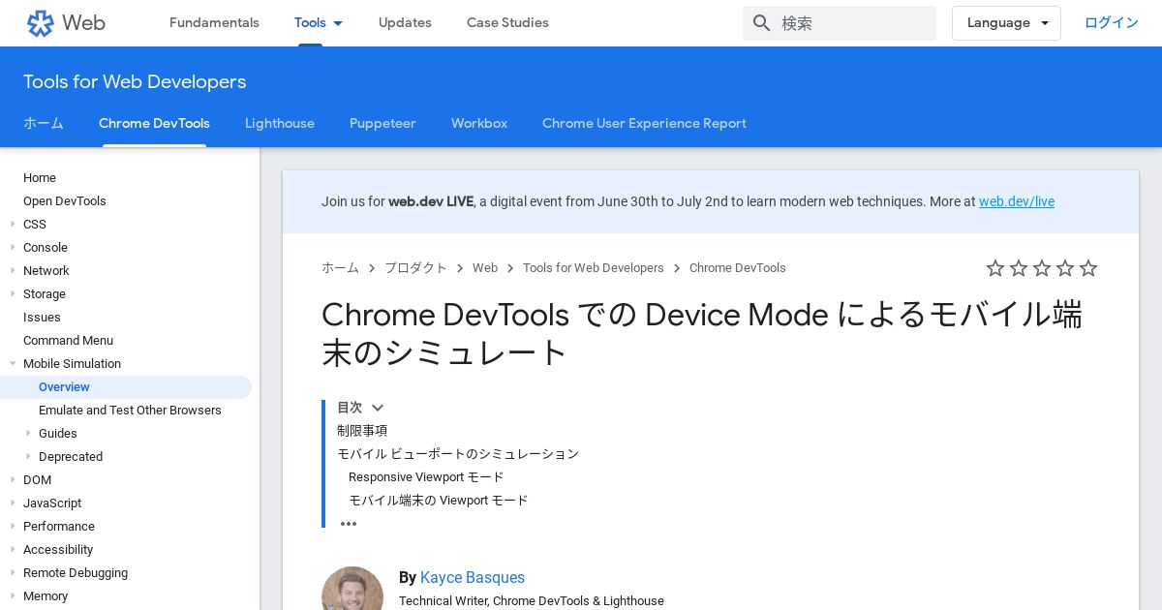Rate the page four stars
Screen dimensions: 1162x610
pos(1065,268)
